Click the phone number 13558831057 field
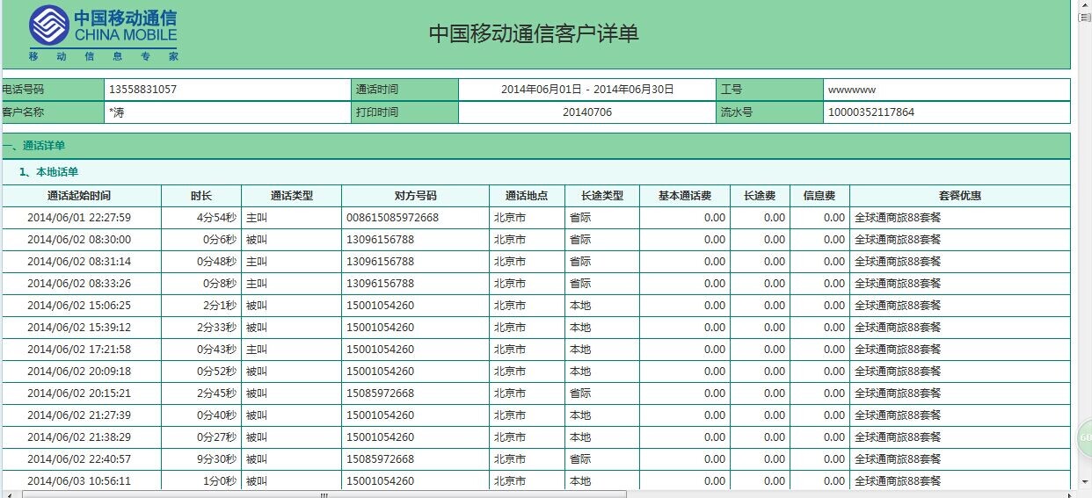This screenshot has width=1092, height=498. point(142,90)
